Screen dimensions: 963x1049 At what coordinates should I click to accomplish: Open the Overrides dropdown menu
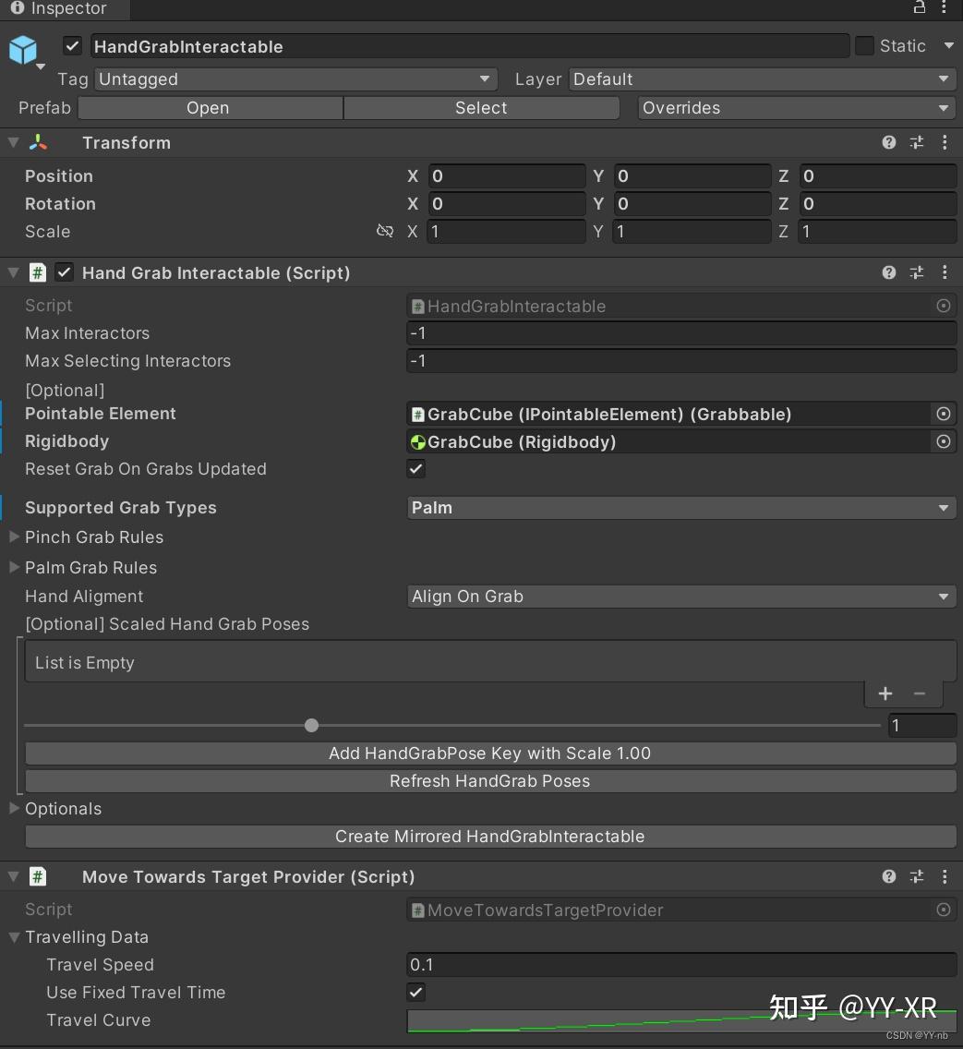[796, 108]
